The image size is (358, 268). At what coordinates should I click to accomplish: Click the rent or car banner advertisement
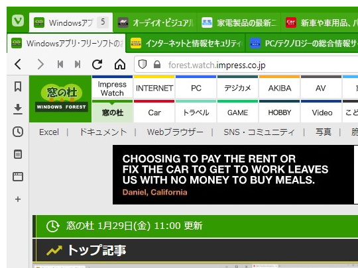click(x=235, y=175)
